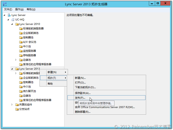This screenshot has height=130, width=173.
Task: Maximize the Topology Builder window
Action: 158,3
